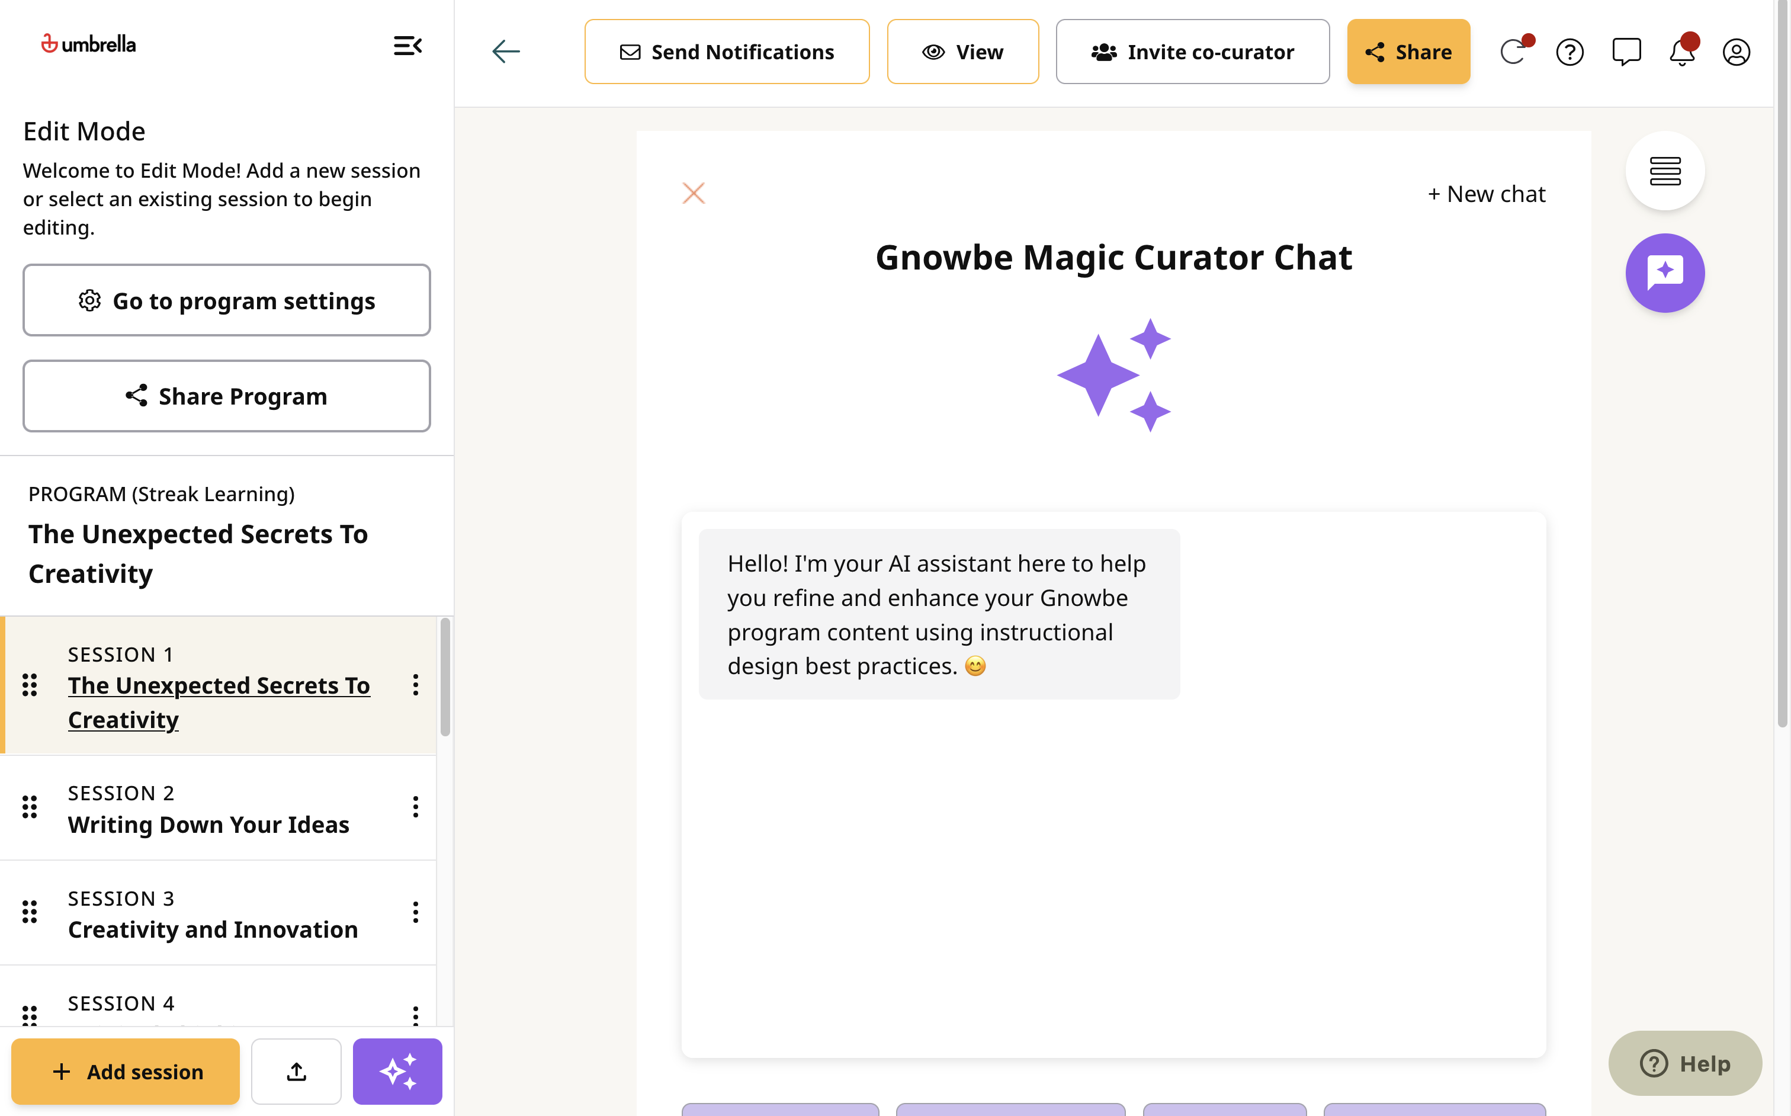Click the program title in sidebar
This screenshot has height=1116, width=1791.
tap(198, 554)
